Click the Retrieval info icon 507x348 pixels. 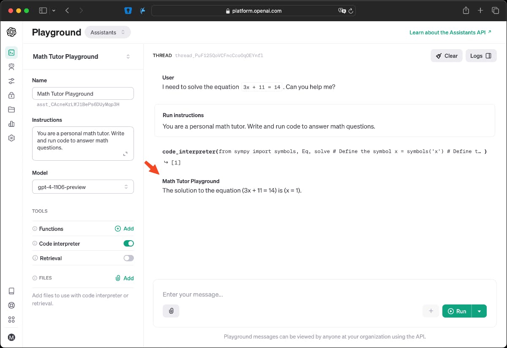35,258
